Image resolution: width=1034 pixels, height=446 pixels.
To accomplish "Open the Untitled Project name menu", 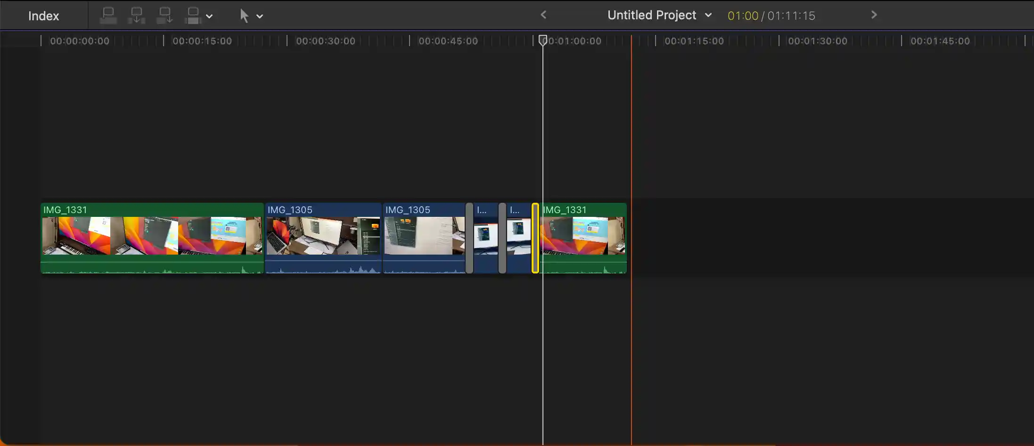I will [659, 15].
